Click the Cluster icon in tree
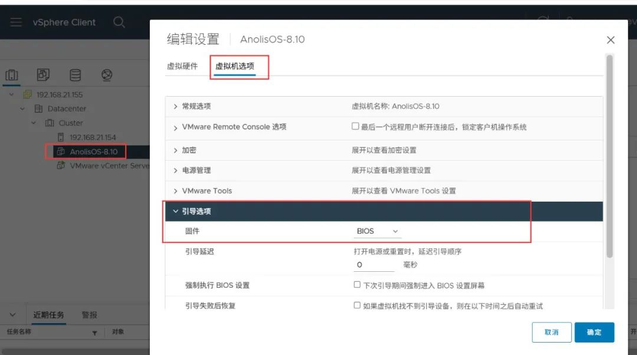Image resolution: width=637 pixels, height=355 pixels. (x=50, y=123)
